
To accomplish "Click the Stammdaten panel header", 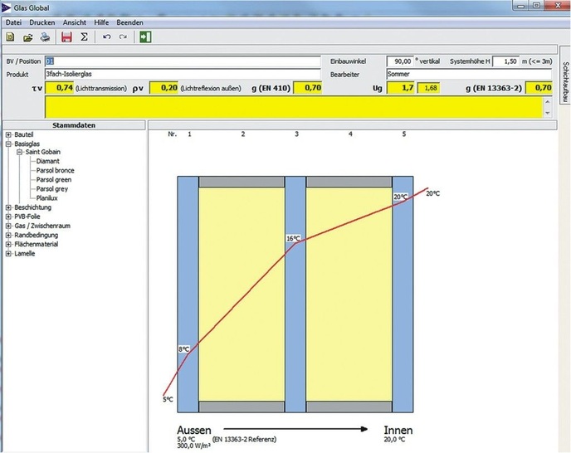I will [73, 125].
